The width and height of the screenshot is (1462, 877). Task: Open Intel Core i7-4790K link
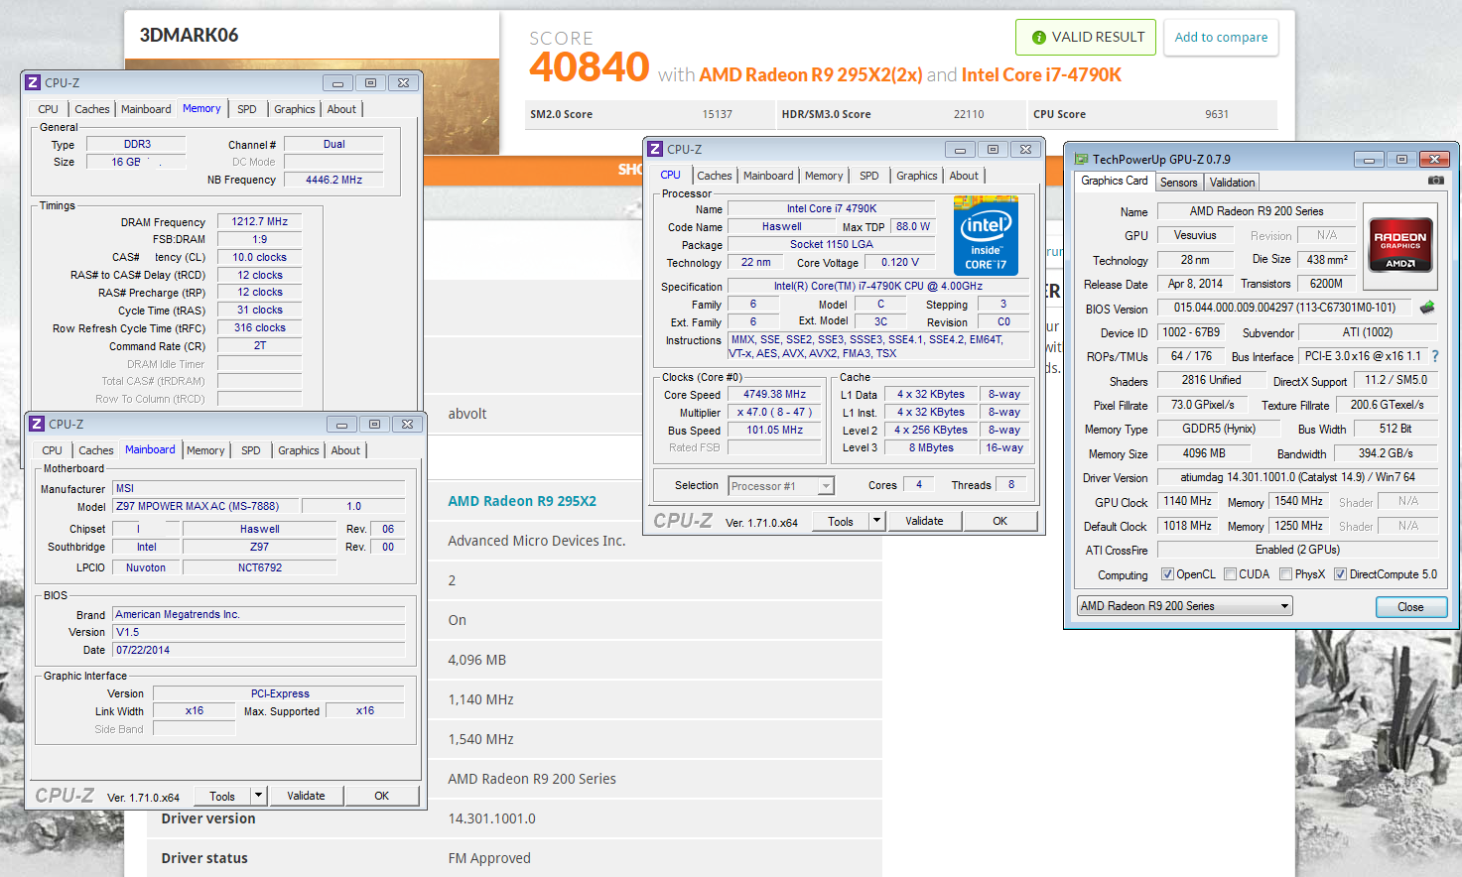[1041, 75]
